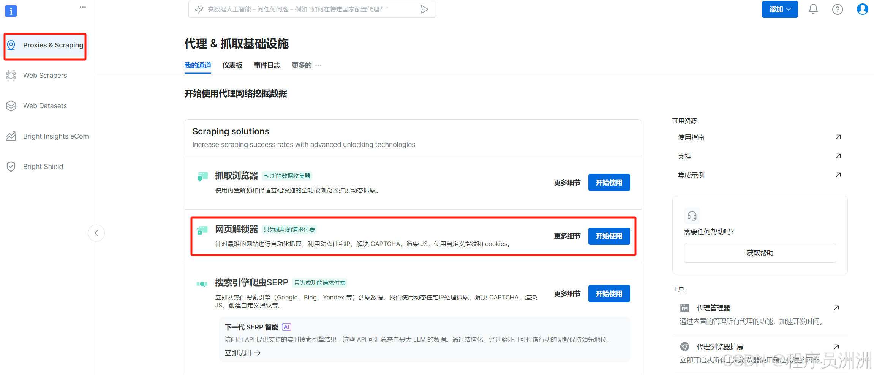Image resolution: width=874 pixels, height=375 pixels.
Task: Click the Bright Insights eCom chart icon
Action: (x=11, y=136)
